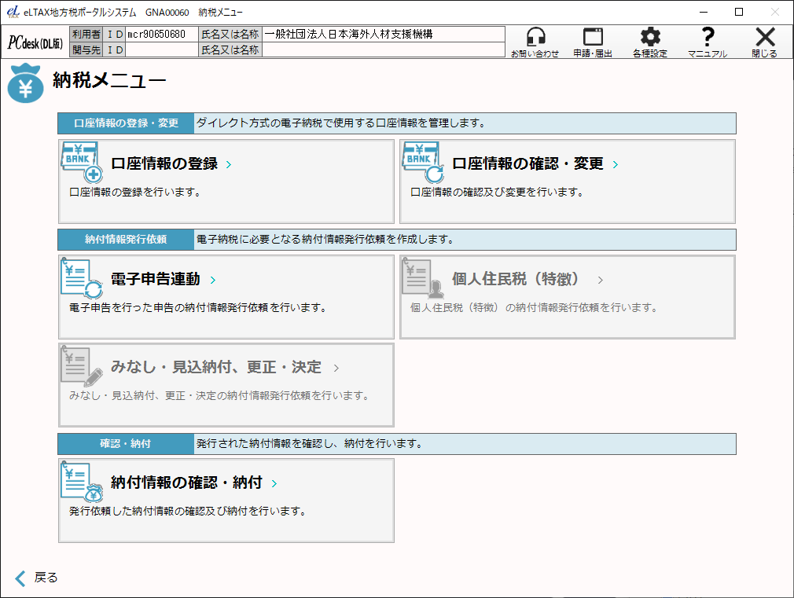Click text ダイレクト方式の電子納税で使用する口座情報を管理します。
The height and width of the screenshot is (598, 794).
coord(341,123)
